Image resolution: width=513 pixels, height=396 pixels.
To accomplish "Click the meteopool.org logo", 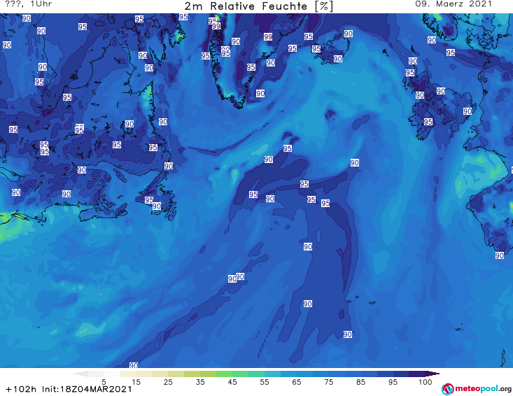I will tap(477, 389).
